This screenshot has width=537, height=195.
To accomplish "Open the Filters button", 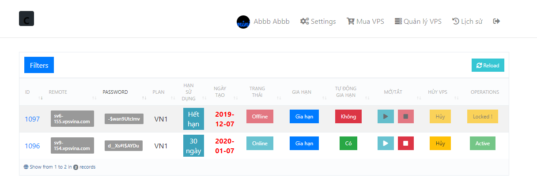I will pyautogui.click(x=39, y=65).
